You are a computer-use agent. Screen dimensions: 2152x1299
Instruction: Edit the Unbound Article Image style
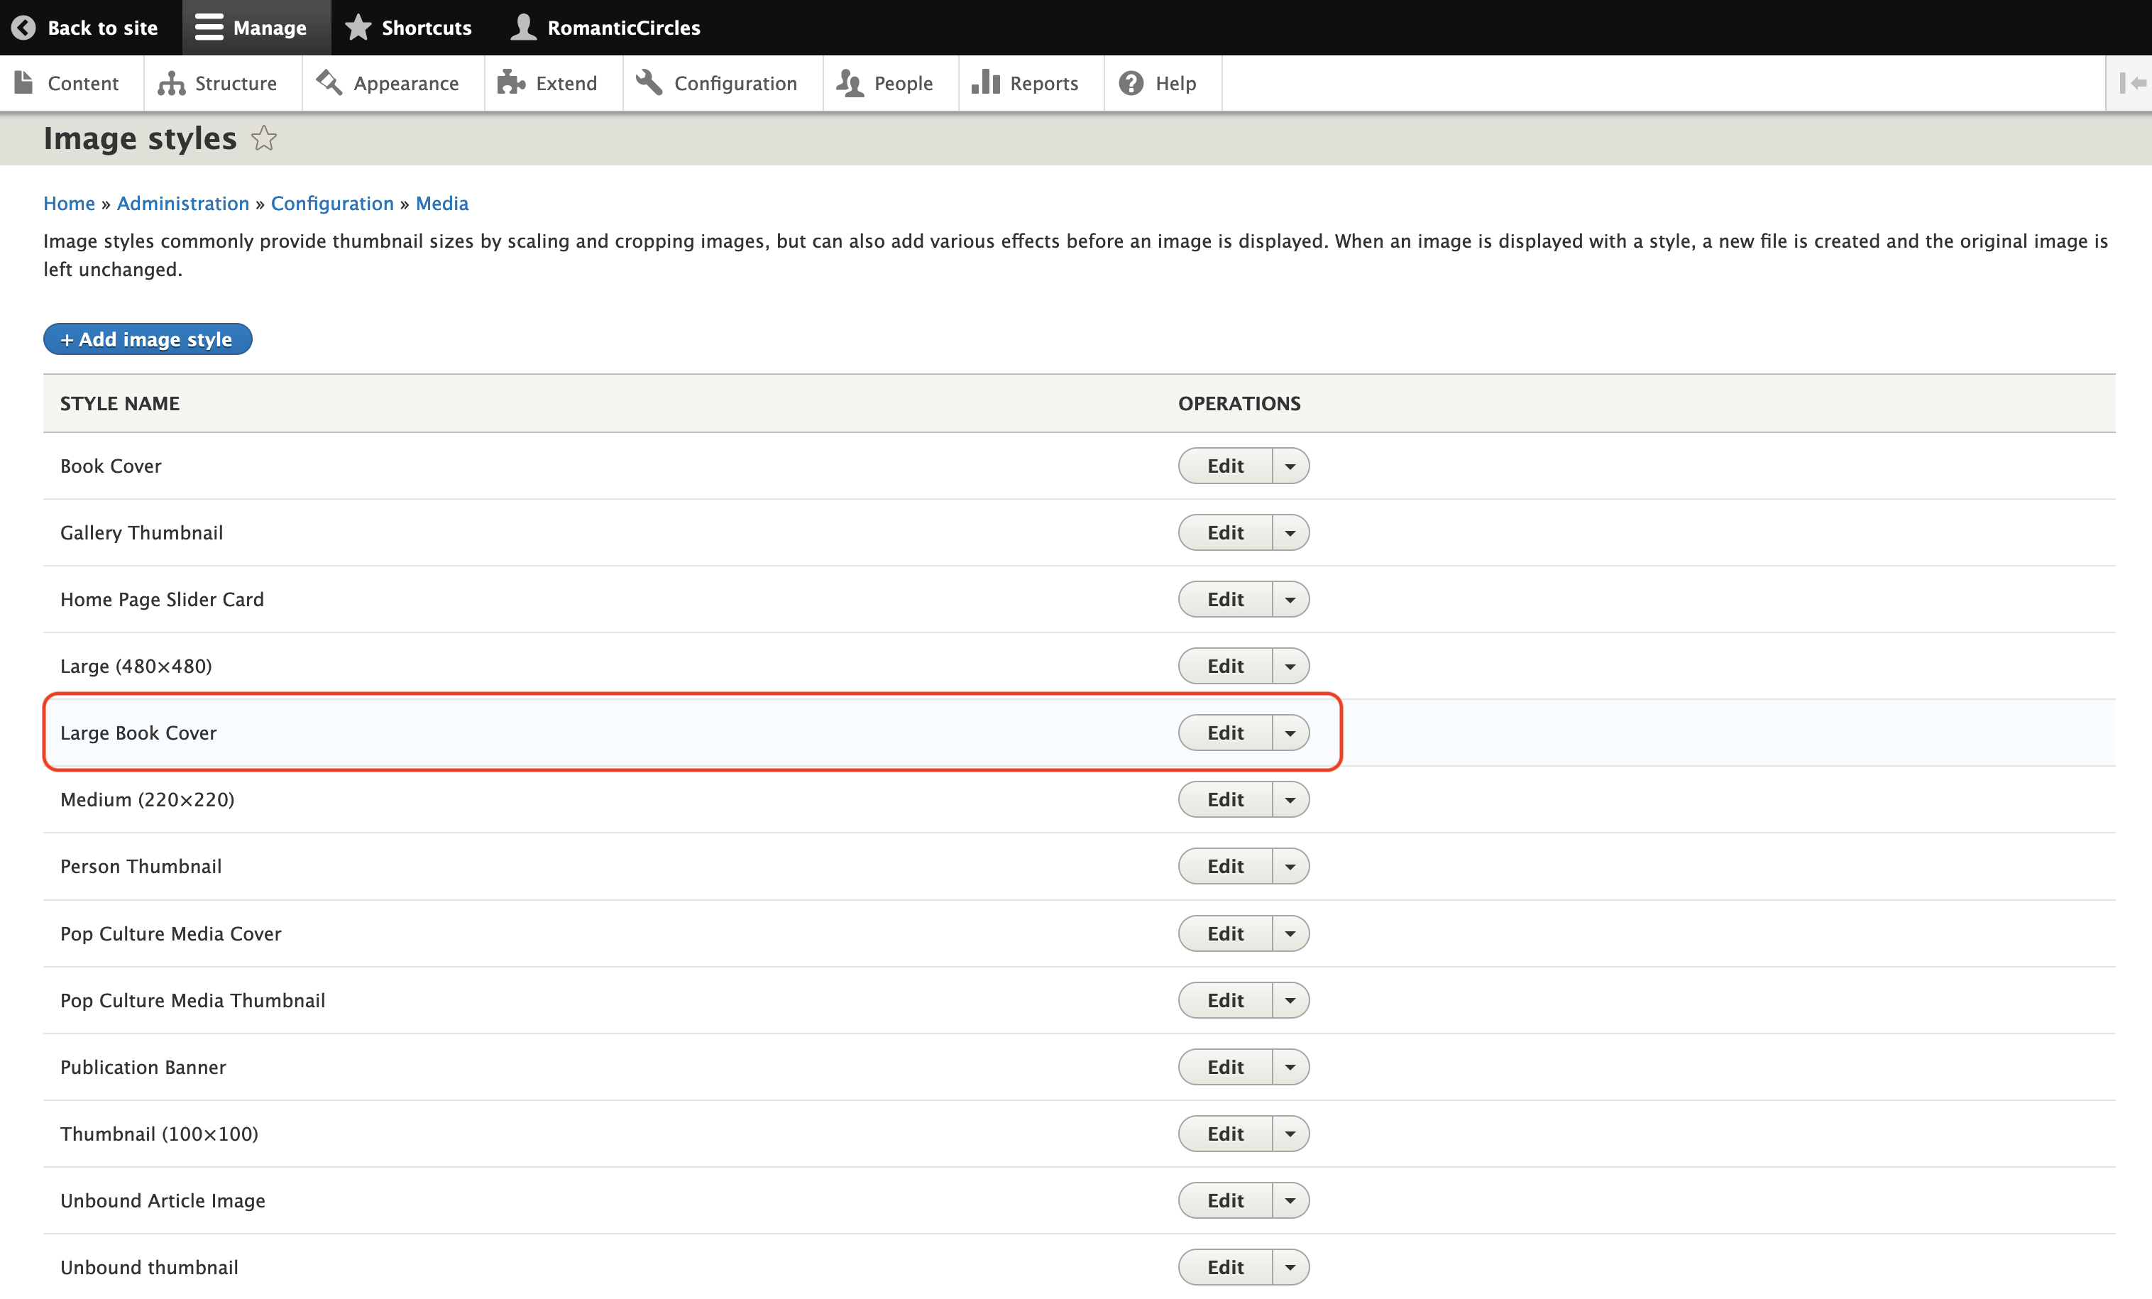click(x=1224, y=1200)
